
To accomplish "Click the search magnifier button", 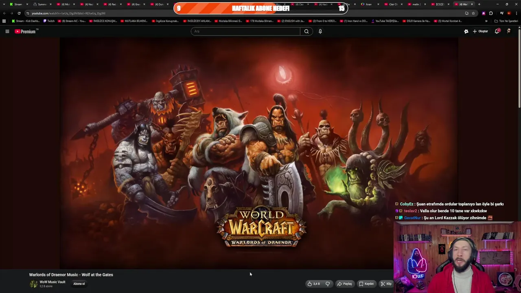I will (306, 31).
